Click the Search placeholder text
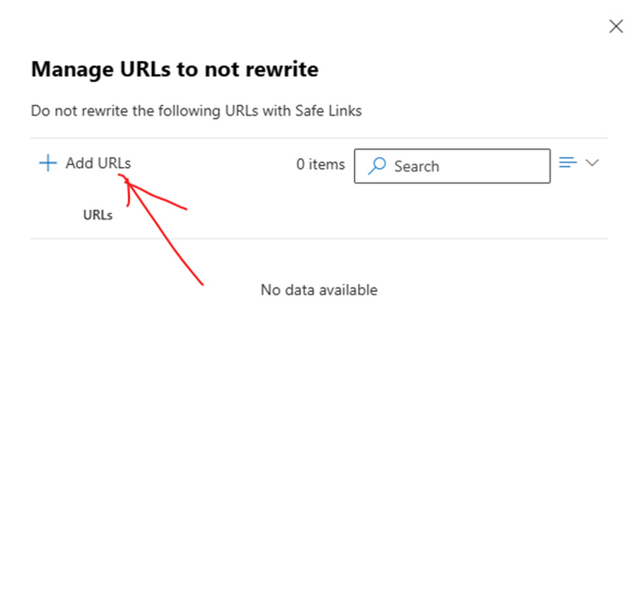 click(x=417, y=166)
